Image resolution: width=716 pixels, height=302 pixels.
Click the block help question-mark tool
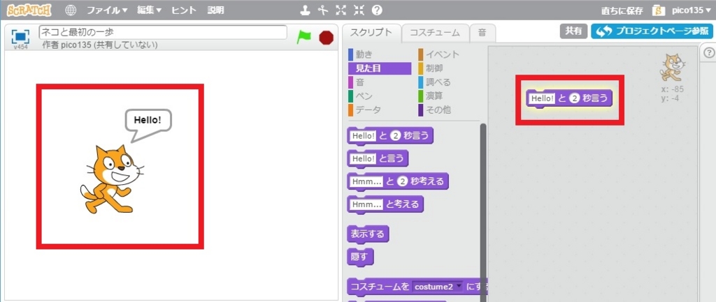(377, 10)
